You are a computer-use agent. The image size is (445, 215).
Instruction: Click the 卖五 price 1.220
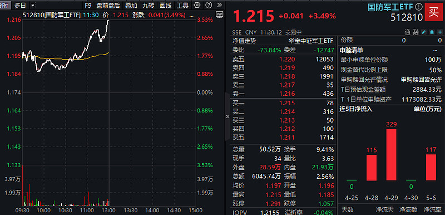287,60
